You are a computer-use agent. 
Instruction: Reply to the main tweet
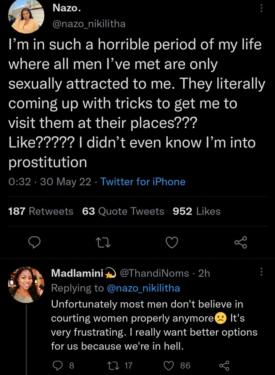pyautogui.click(x=35, y=242)
